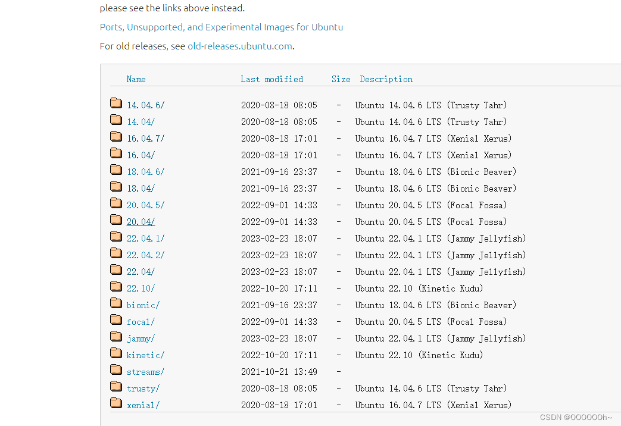
Task: Select the 2021-10-21 13:49 modified date
Action: (279, 372)
